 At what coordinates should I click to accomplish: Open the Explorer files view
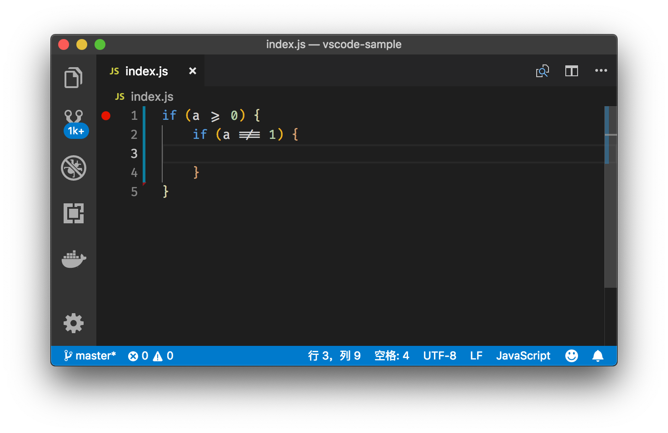point(74,78)
